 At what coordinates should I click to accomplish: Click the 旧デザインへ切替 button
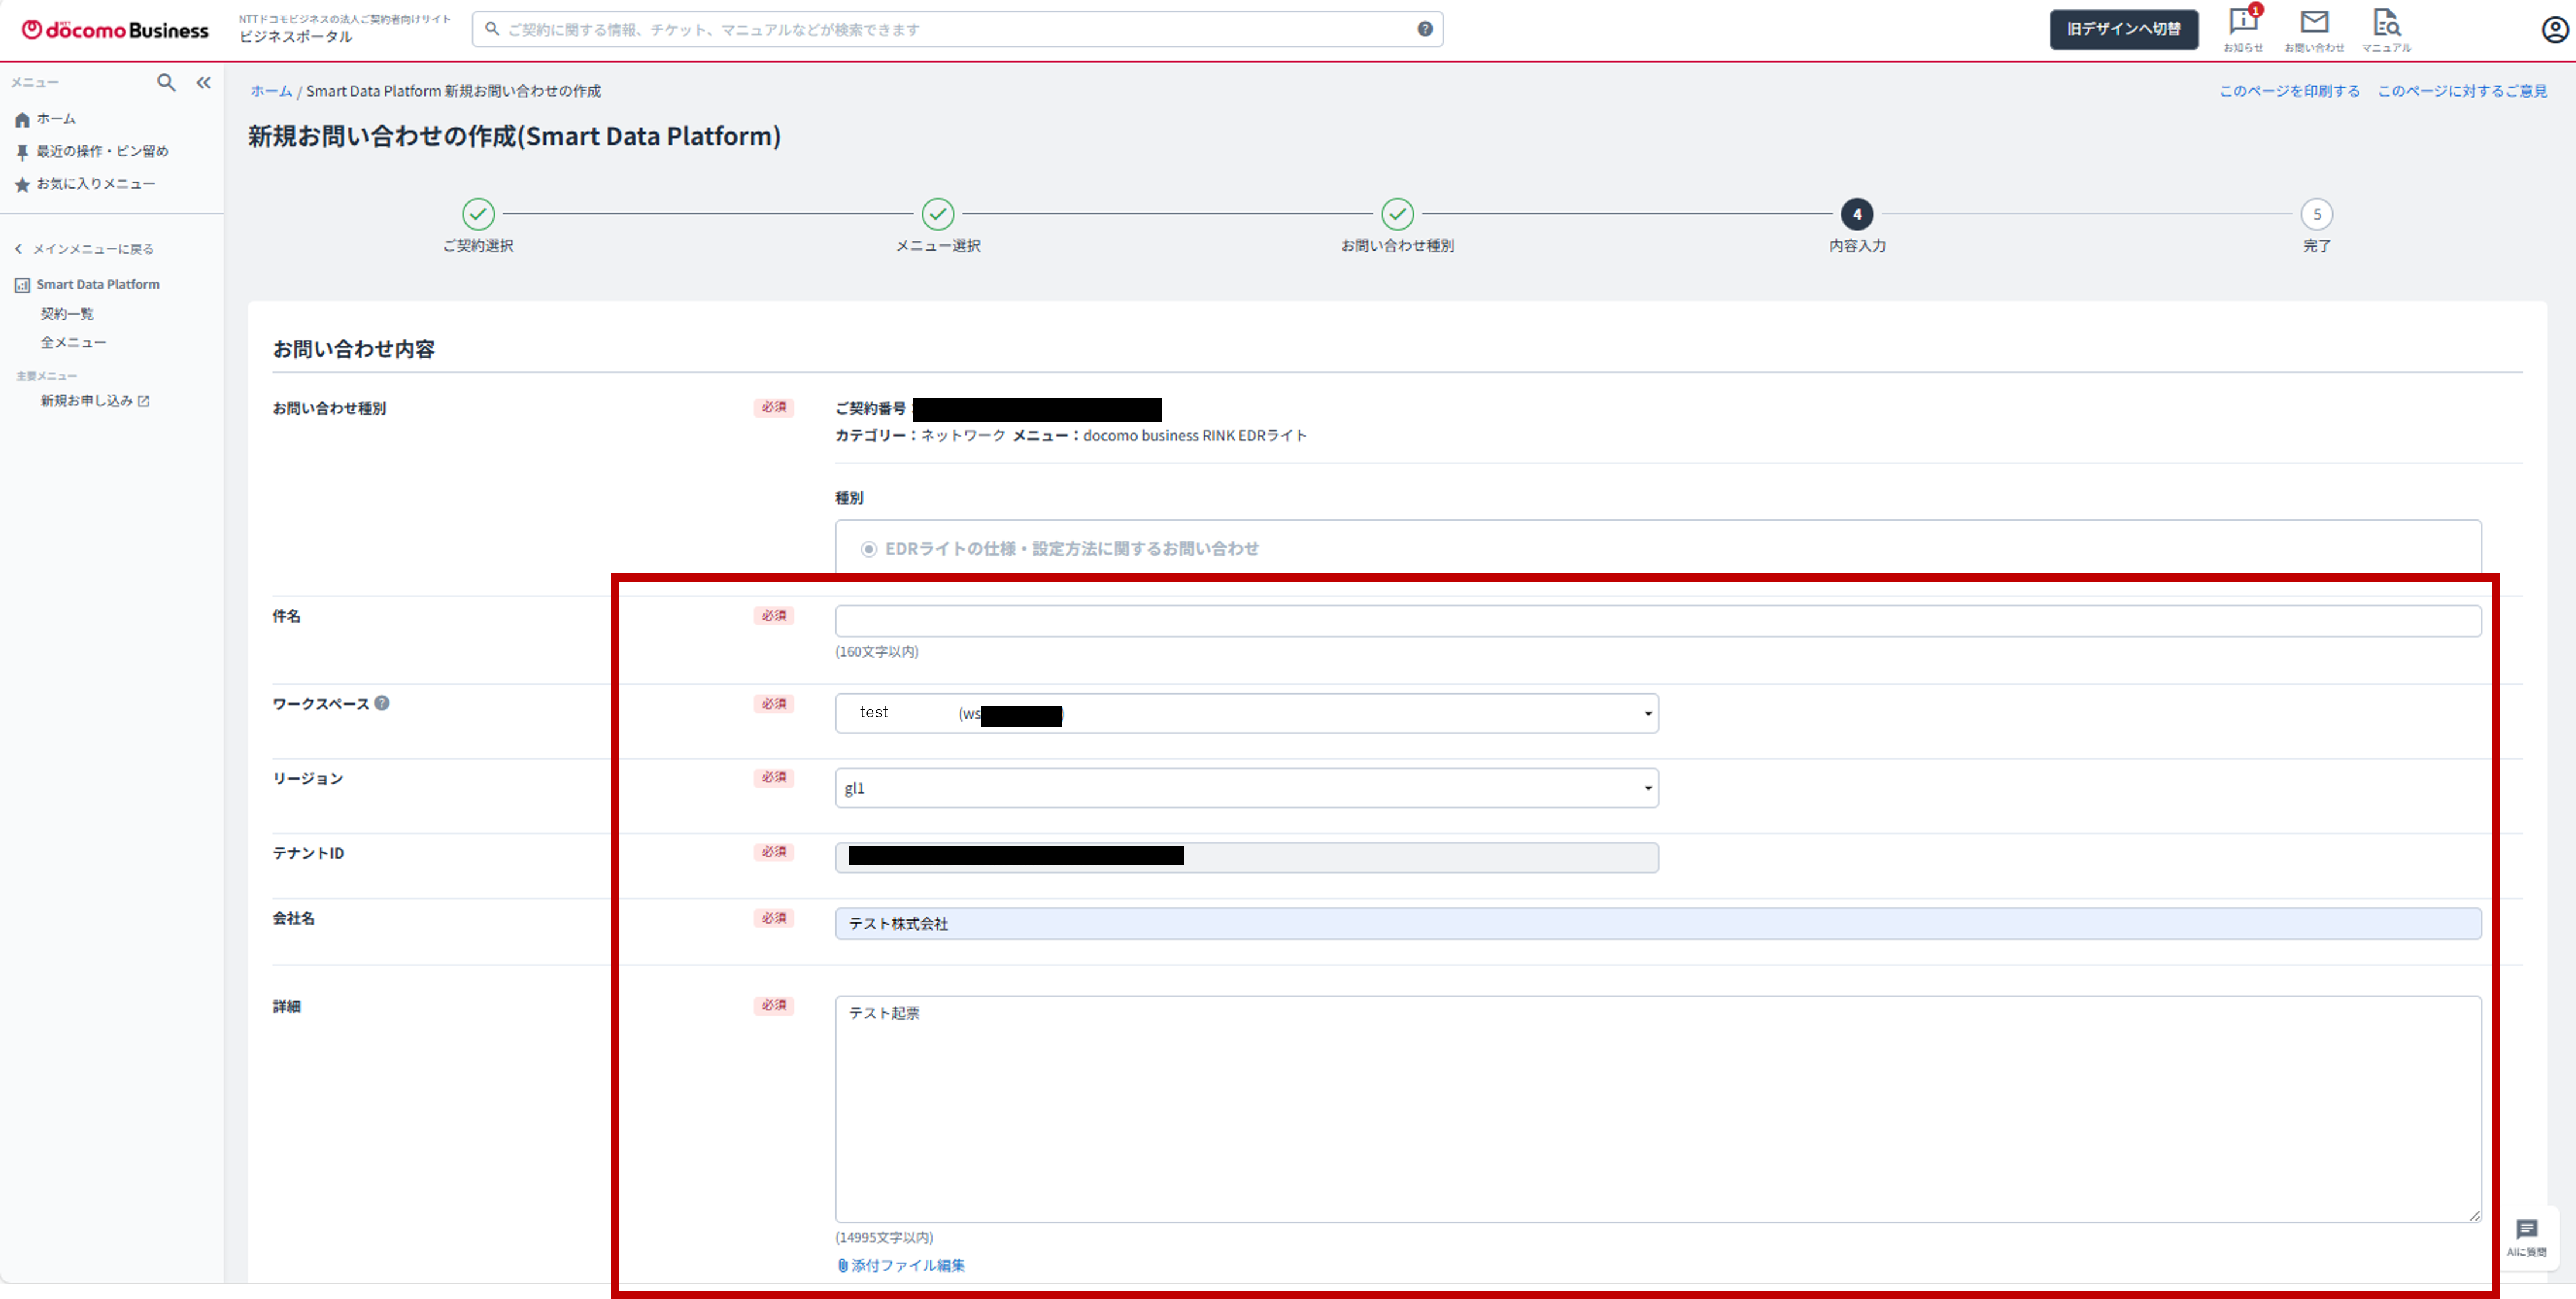coord(2123,29)
